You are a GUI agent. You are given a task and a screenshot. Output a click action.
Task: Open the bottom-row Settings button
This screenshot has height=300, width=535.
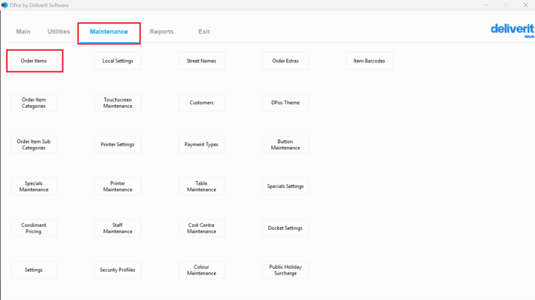(x=33, y=270)
